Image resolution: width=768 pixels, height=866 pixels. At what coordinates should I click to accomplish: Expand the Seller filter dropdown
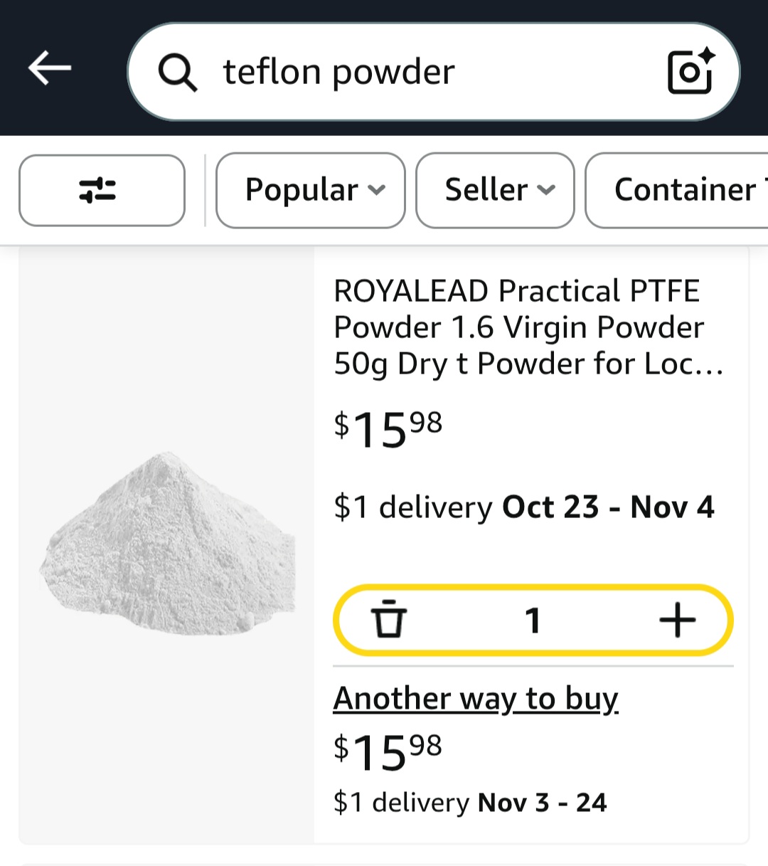[495, 190]
